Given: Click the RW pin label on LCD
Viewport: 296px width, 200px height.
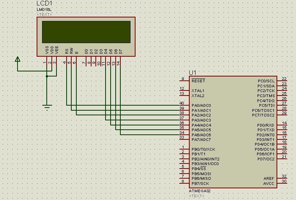Looking at the screenshot, I should pos(72,50).
